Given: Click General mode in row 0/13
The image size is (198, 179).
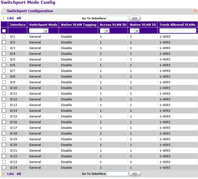Looking at the screenshot, I should coord(35,105).
